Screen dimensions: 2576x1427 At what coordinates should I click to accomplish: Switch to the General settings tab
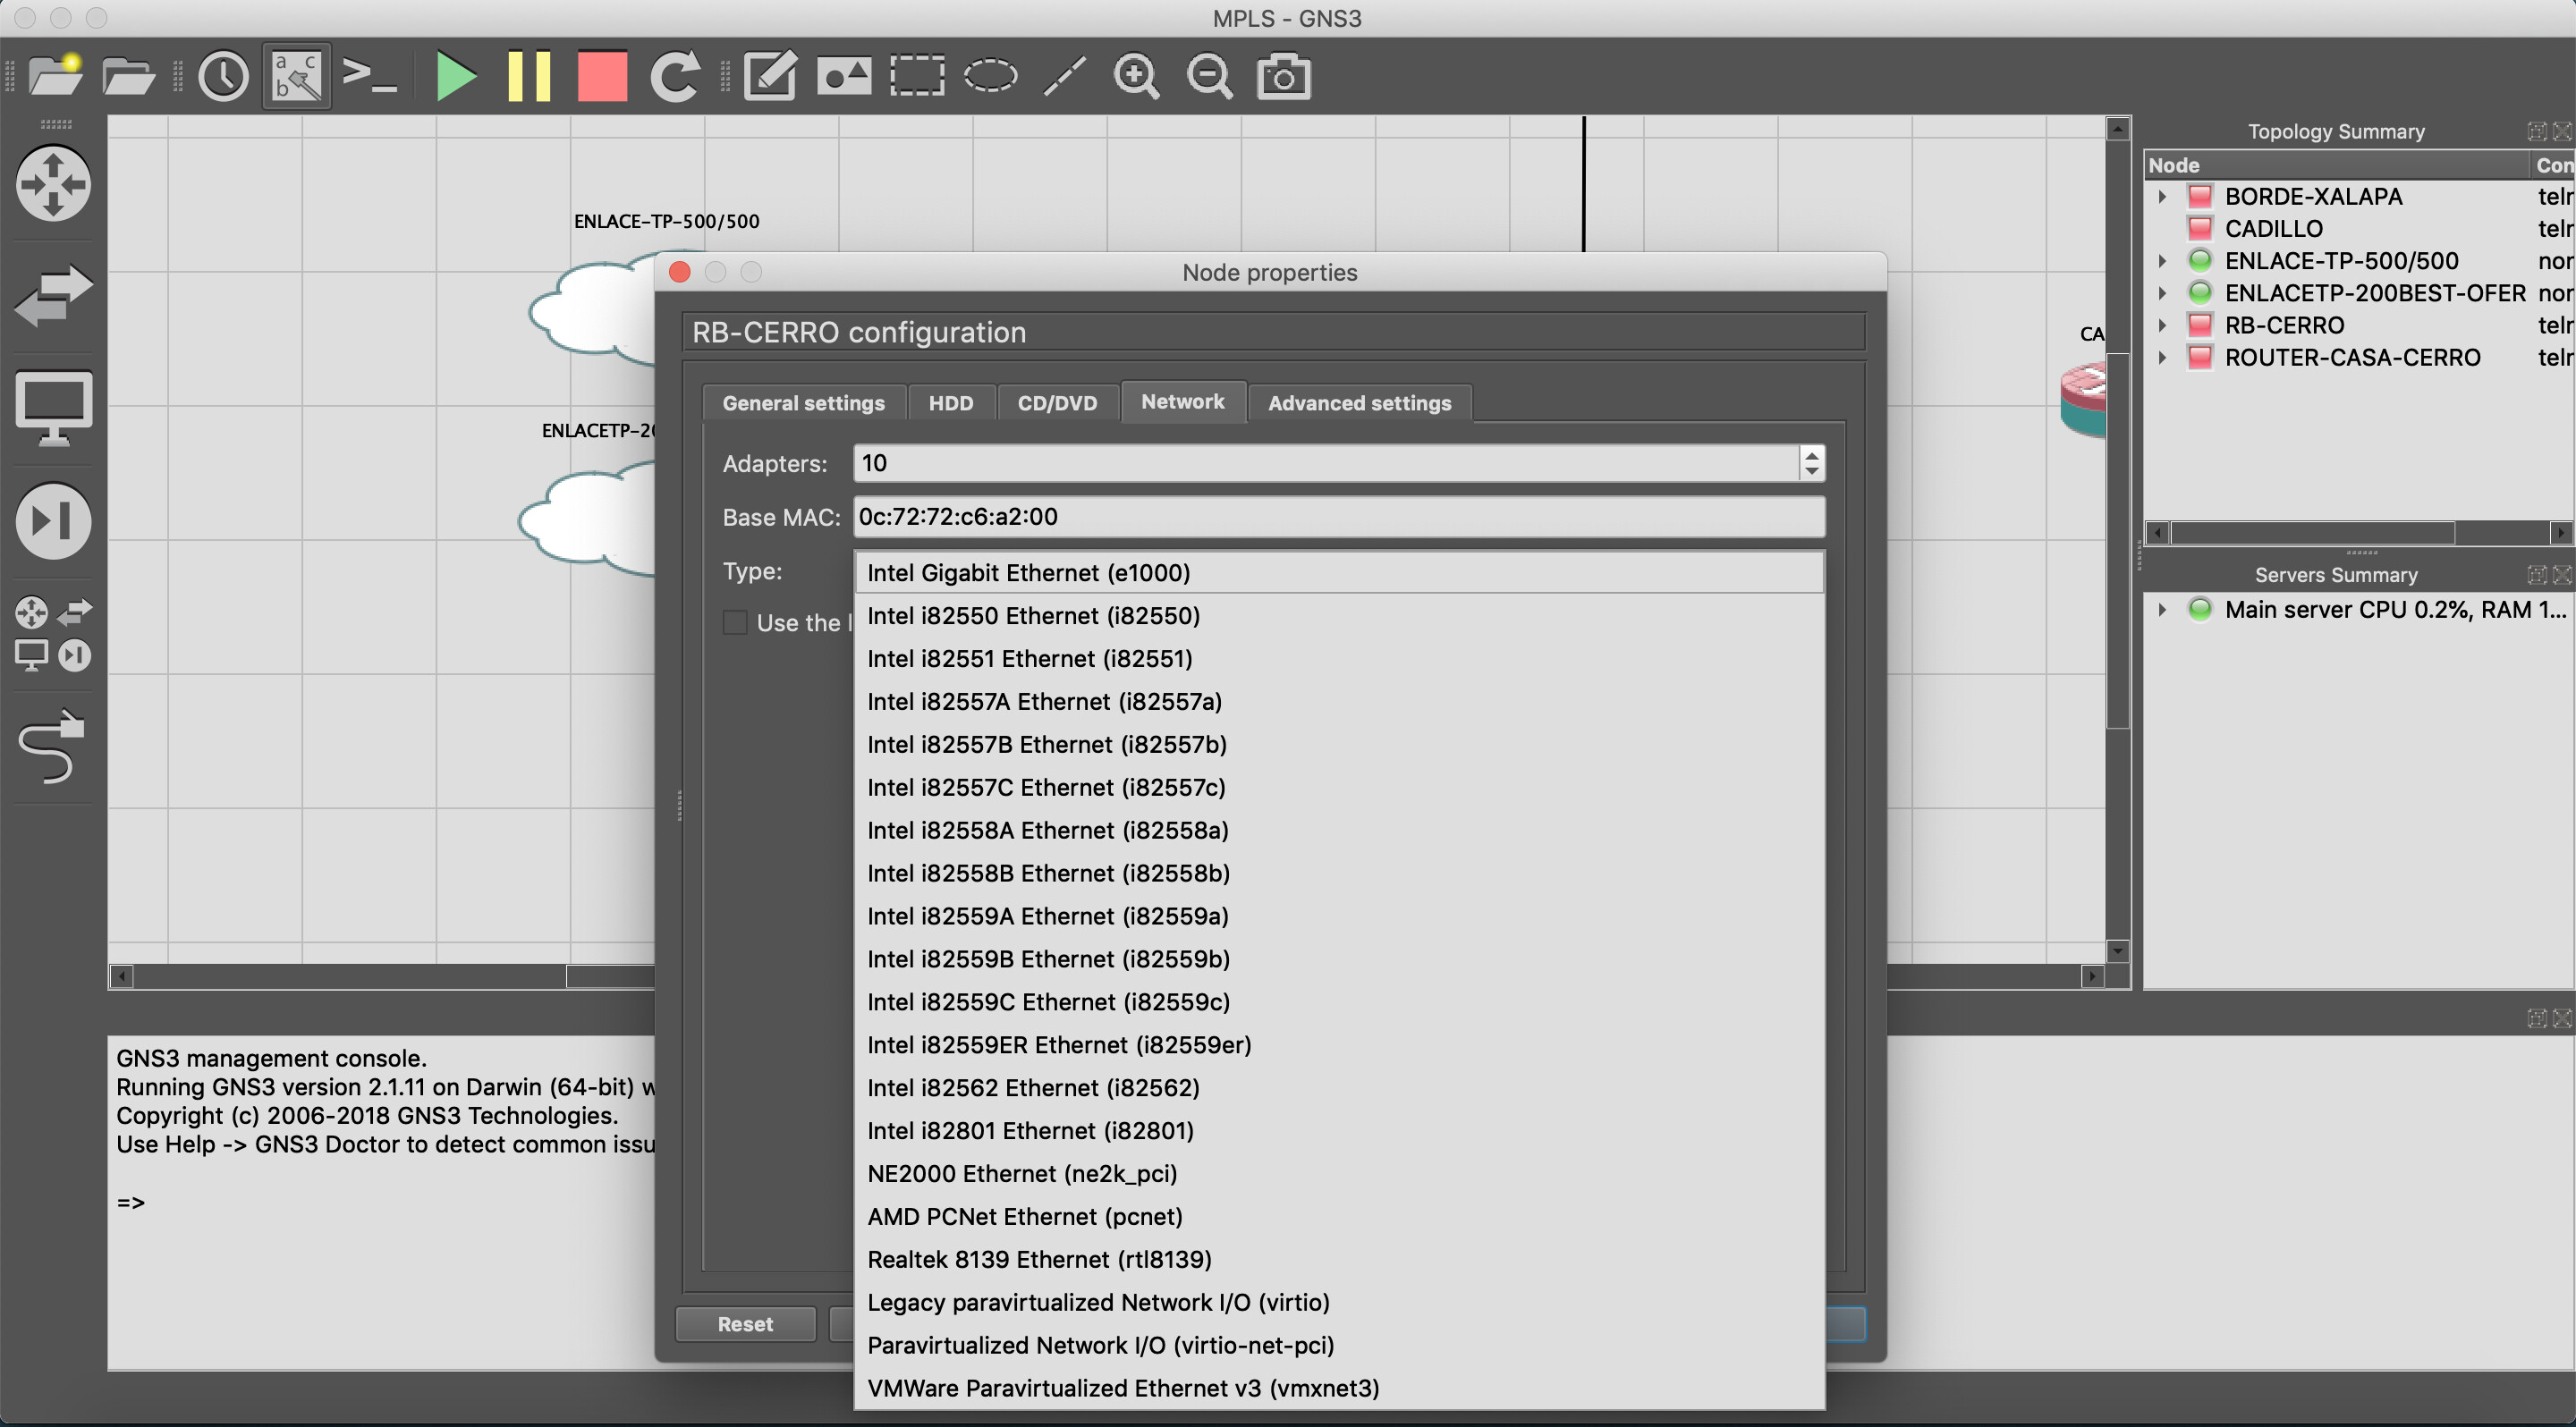[803, 402]
